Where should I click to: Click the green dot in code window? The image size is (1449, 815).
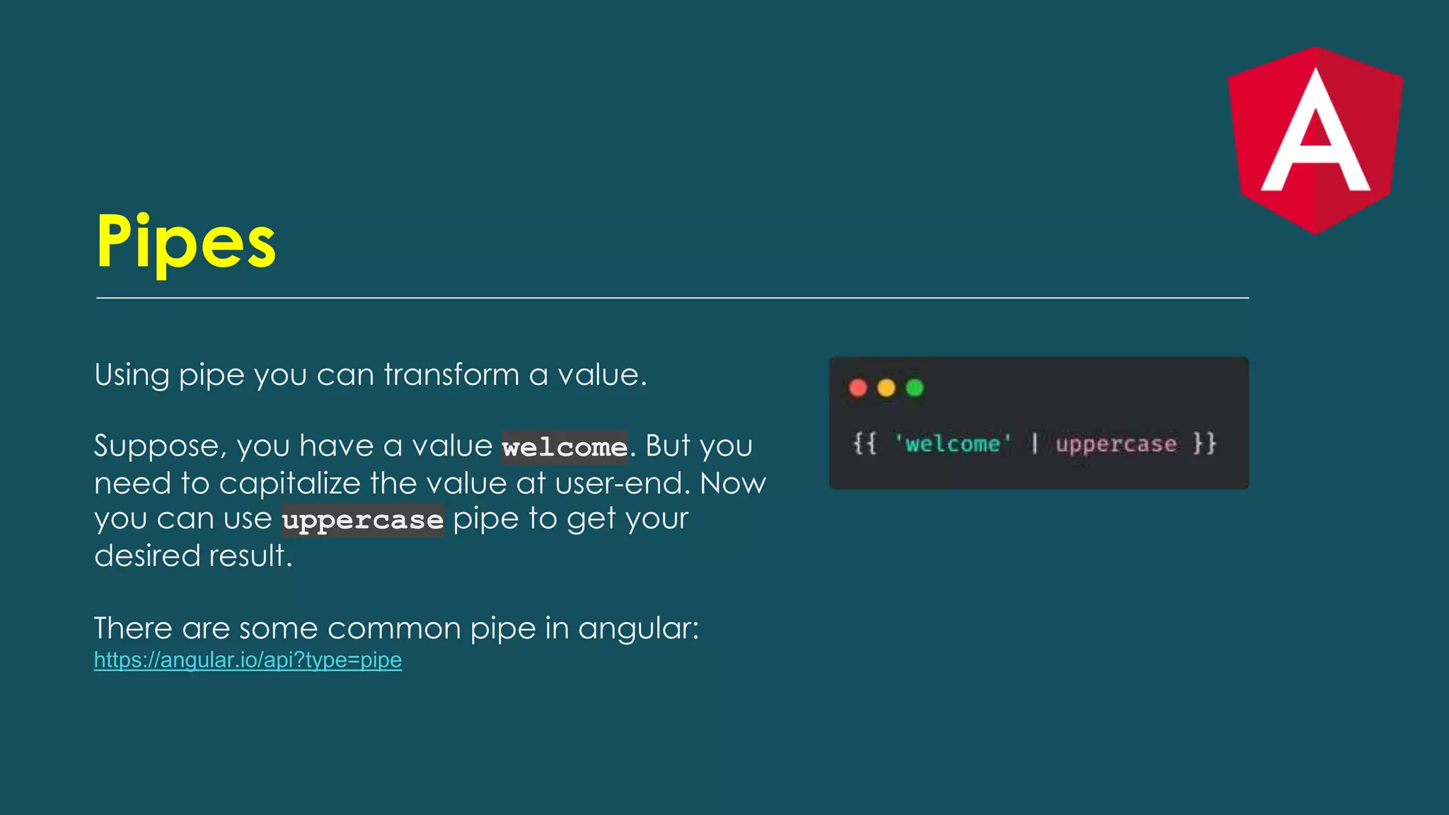(x=914, y=388)
